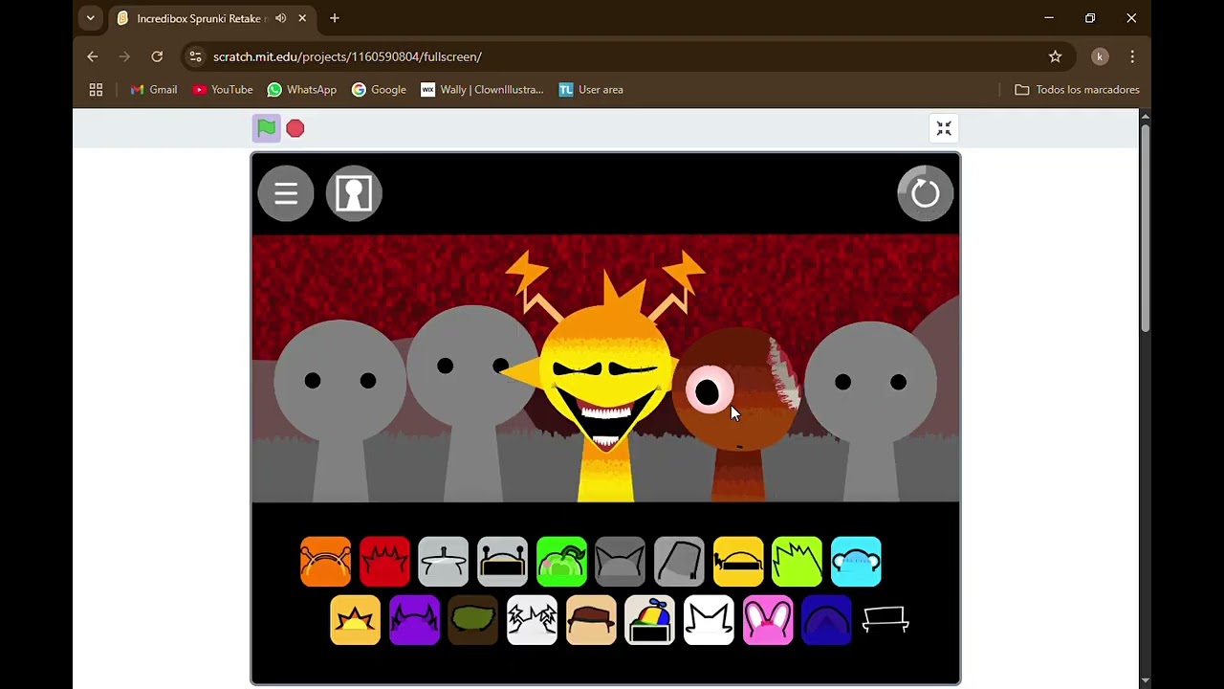Open the hamburger menu in the game

tap(286, 193)
